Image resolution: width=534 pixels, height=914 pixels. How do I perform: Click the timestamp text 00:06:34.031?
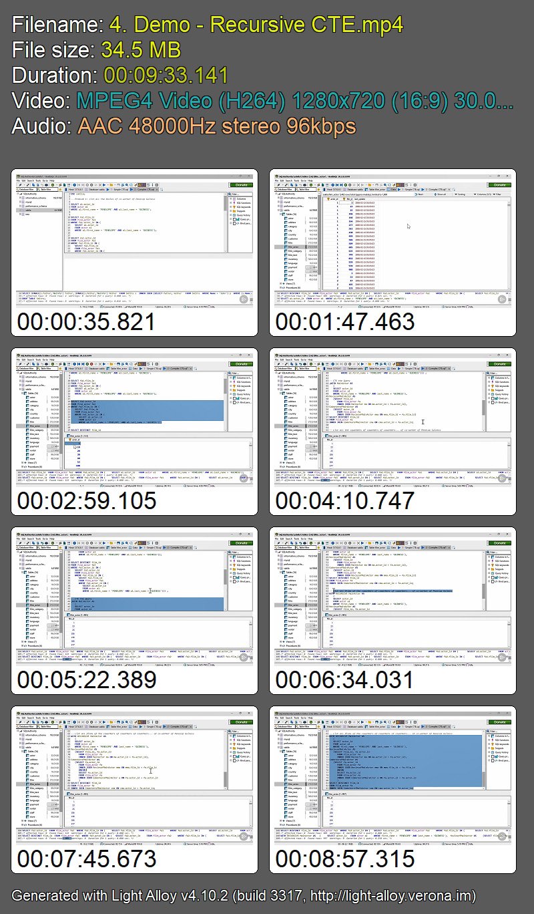(345, 679)
